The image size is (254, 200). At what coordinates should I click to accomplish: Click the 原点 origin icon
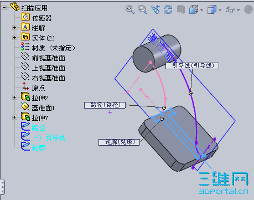click(25, 86)
